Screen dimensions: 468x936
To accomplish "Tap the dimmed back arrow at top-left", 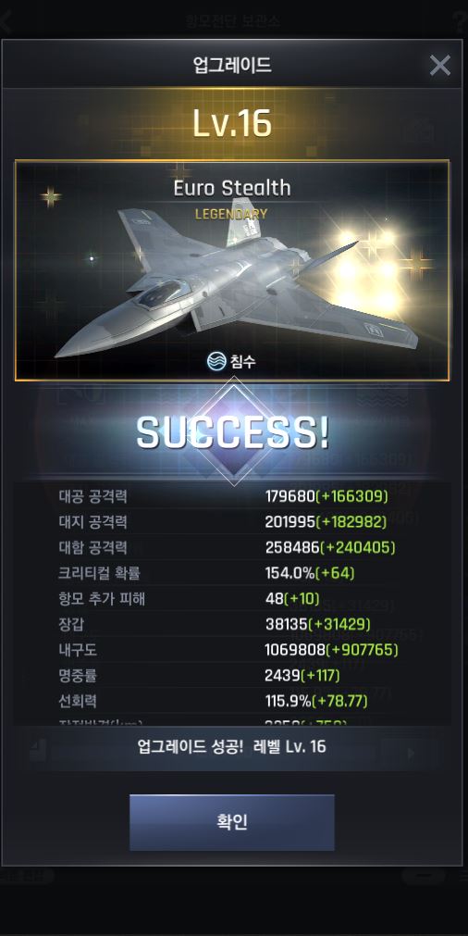I will (6, 21).
